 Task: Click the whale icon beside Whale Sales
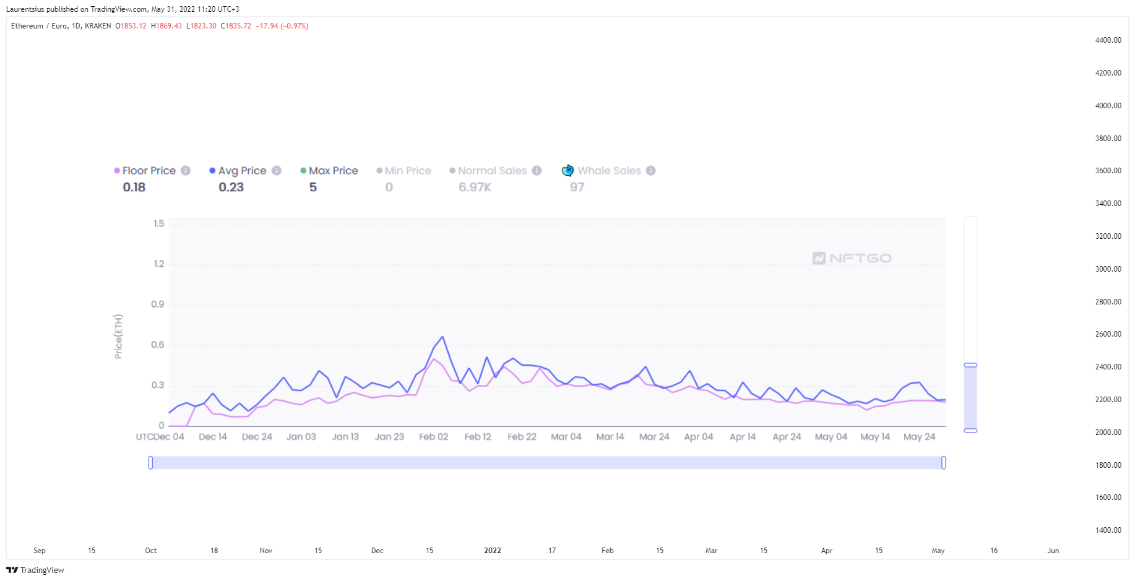click(x=567, y=171)
